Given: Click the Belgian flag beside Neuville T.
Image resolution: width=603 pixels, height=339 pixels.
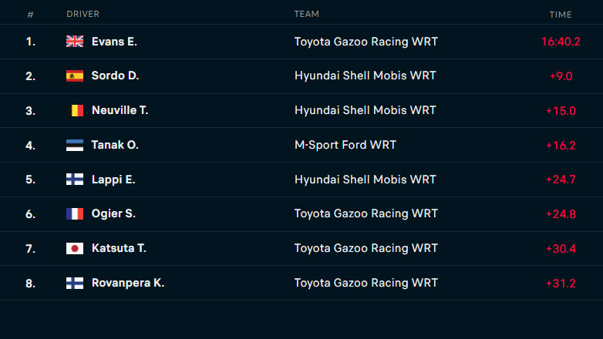Looking at the screenshot, I should (75, 110).
